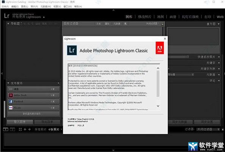The width and height of the screenshot is (225, 152).
Task: Click the Adobe Stock service icon
Action: coord(11,95)
